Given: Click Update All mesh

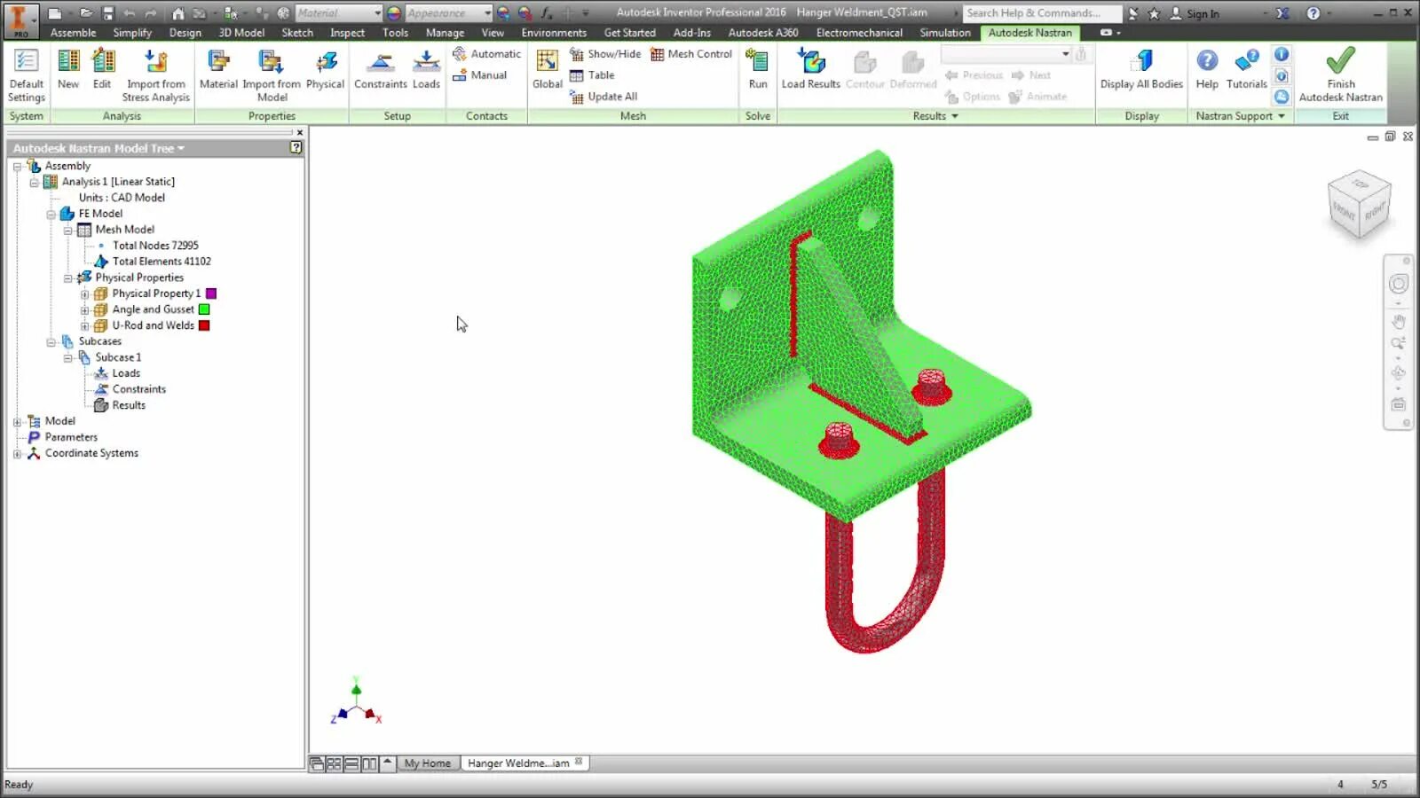Looking at the screenshot, I should tap(603, 97).
